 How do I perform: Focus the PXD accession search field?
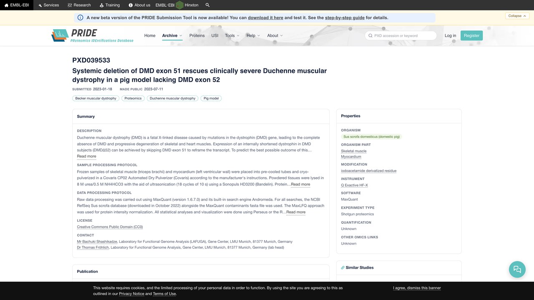[x=400, y=35]
